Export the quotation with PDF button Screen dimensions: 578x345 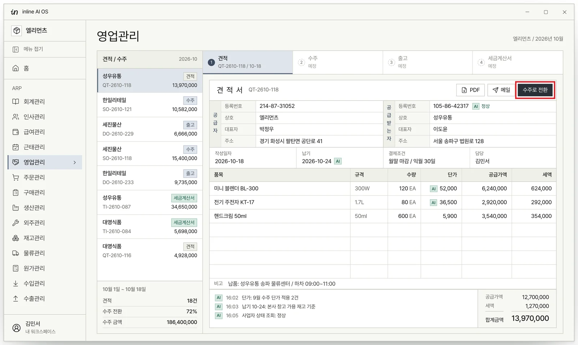point(470,90)
